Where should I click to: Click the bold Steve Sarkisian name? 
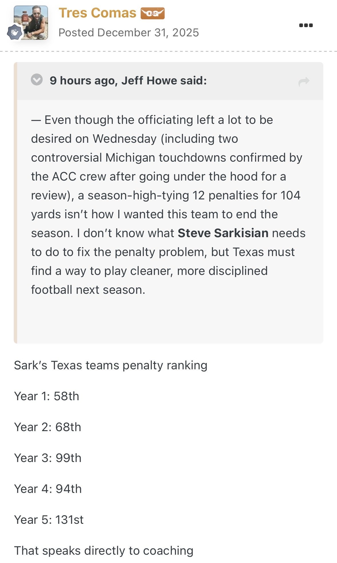click(x=223, y=233)
